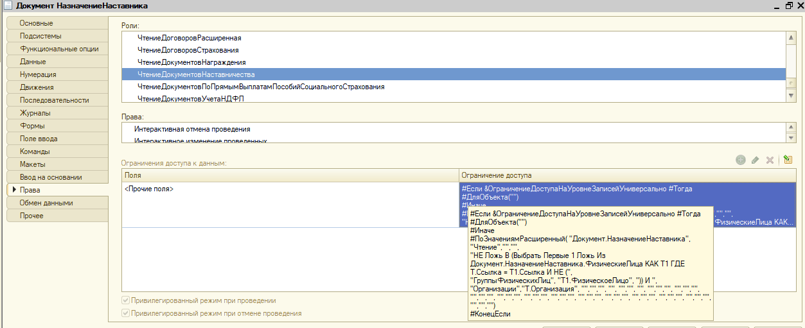Select role ЧтениеДокументовПоПрямымВыплатамПособийСоциальногоСтрахования
The width and height of the screenshot is (805, 328).
point(454,87)
